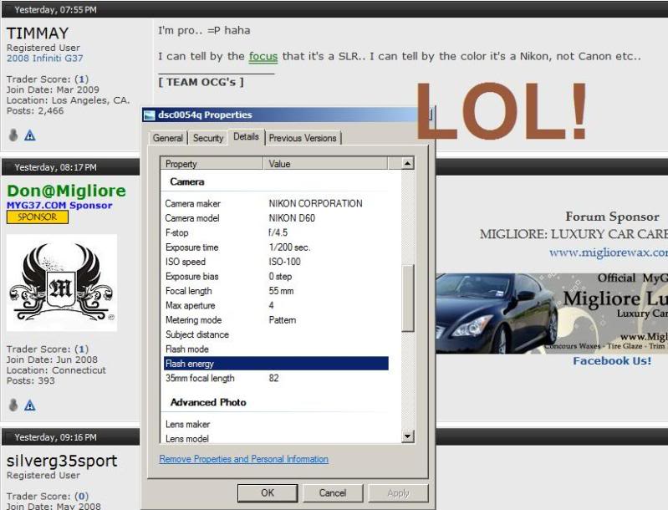Open silverg35sport's profile name

pos(62,461)
